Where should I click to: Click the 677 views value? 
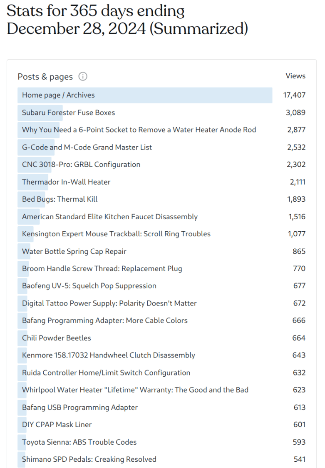299,286
